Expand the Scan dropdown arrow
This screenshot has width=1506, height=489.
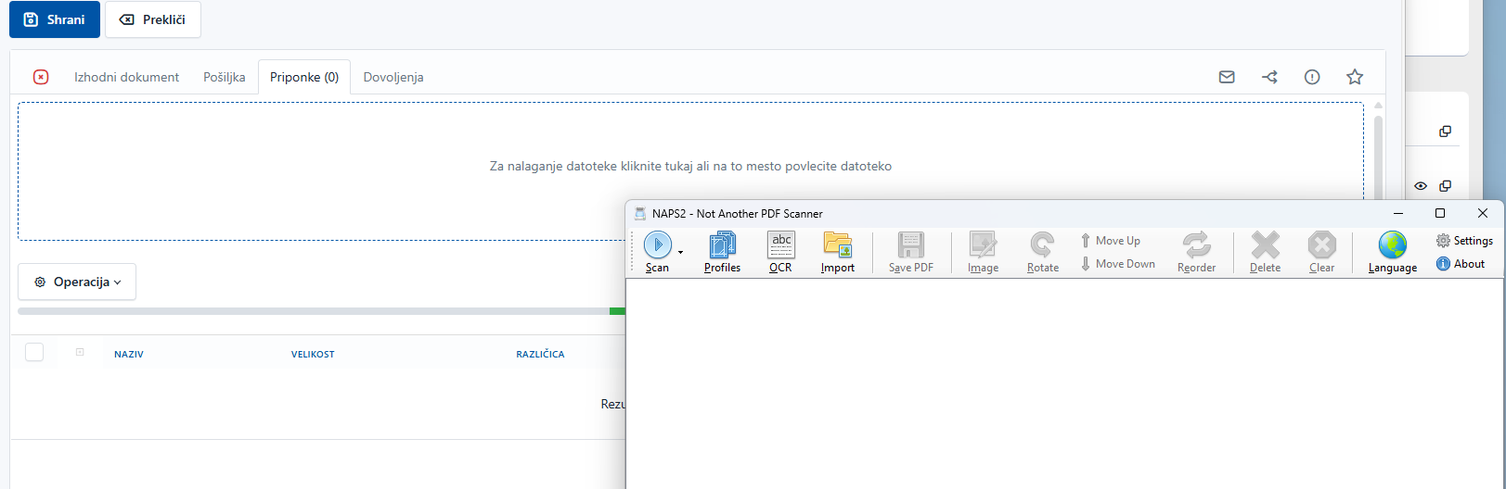coord(680,252)
